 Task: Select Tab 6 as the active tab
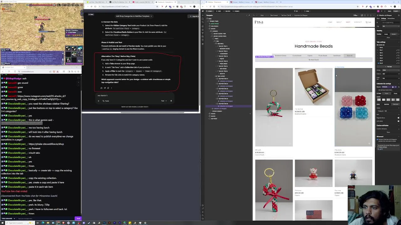click(381, 63)
